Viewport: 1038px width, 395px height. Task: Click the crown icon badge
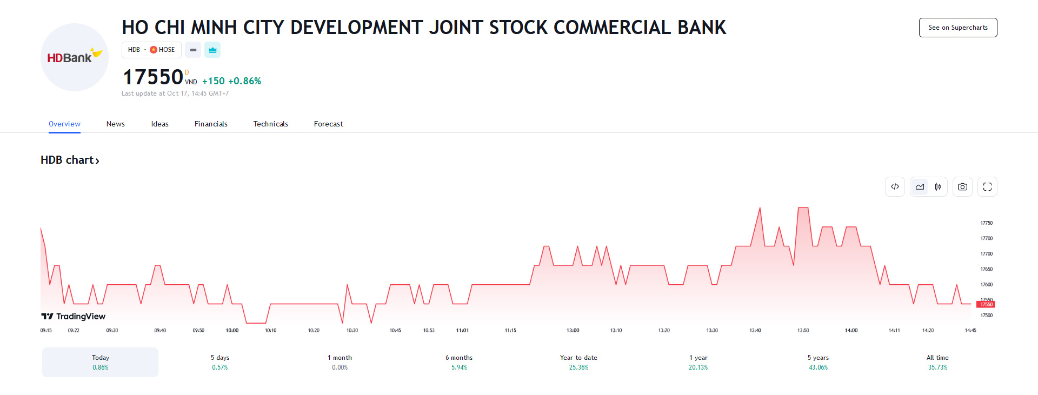click(212, 50)
